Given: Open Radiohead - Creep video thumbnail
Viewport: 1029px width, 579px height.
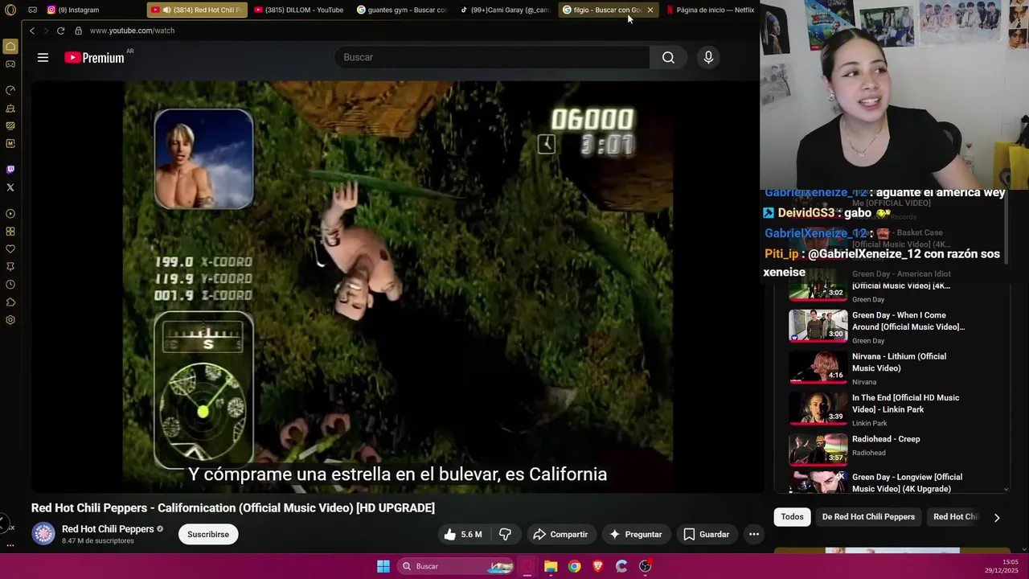Looking at the screenshot, I should pyautogui.click(x=818, y=450).
